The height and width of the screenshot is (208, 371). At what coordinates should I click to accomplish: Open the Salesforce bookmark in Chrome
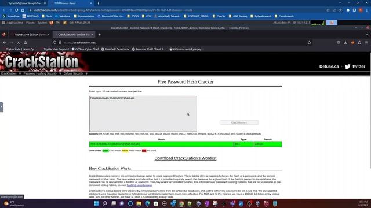(63, 16)
